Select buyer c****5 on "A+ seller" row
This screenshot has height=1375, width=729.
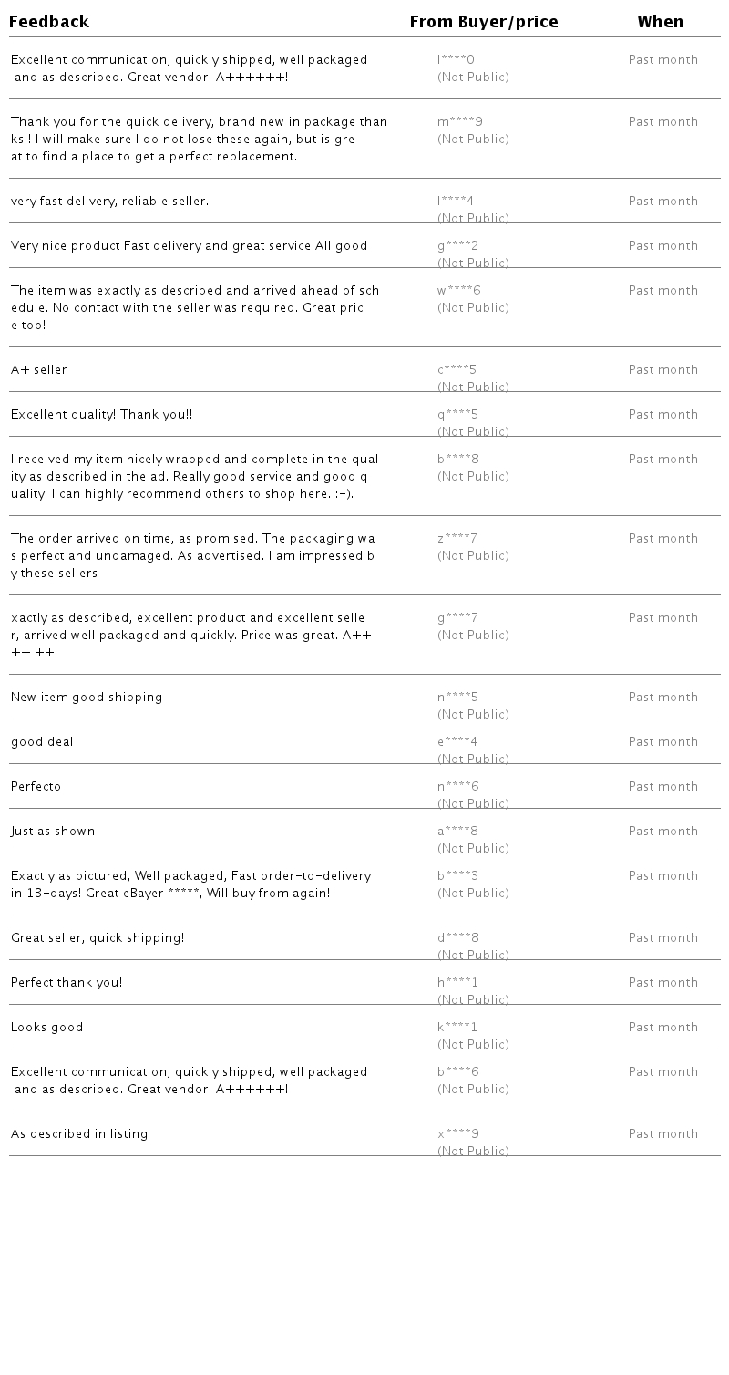pos(457,370)
